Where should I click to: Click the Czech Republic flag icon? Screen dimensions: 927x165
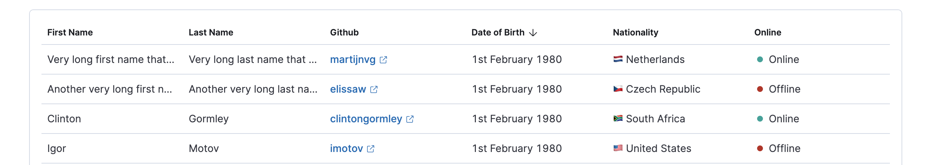coord(618,89)
